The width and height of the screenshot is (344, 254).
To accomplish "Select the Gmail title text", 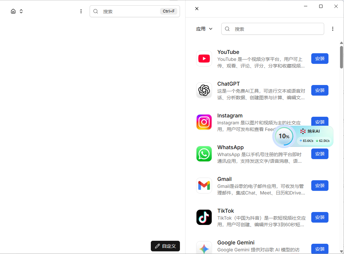I will [224, 179].
